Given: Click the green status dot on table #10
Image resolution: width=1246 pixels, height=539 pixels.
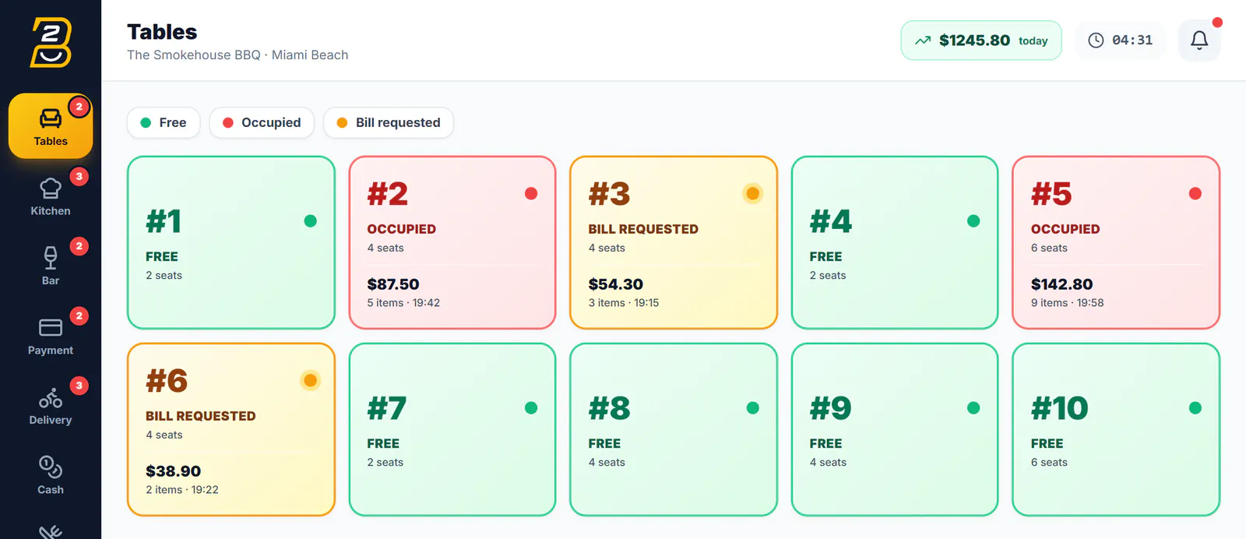Looking at the screenshot, I should (x=1195, y=408).
